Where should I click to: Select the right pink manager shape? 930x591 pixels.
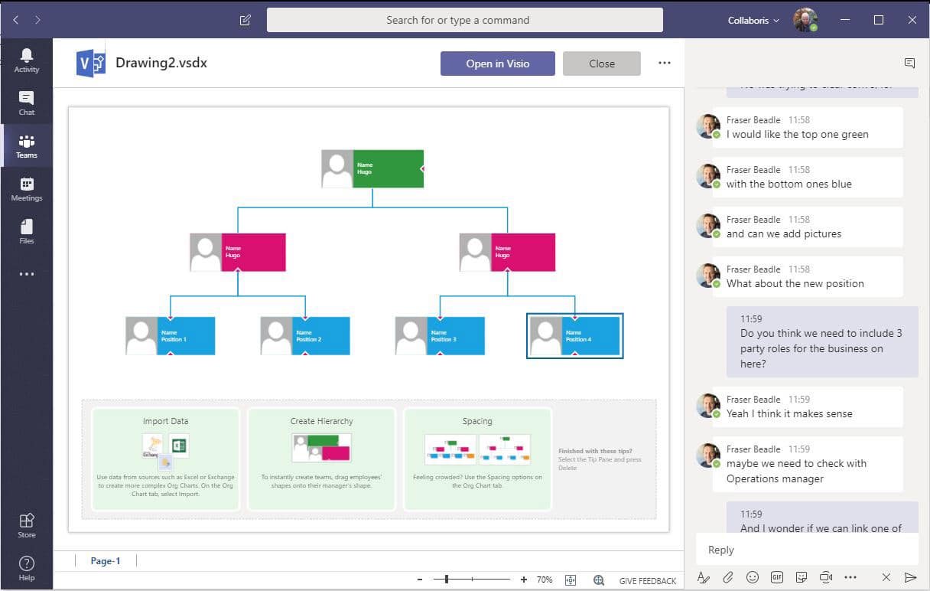[x=507, y=252]
